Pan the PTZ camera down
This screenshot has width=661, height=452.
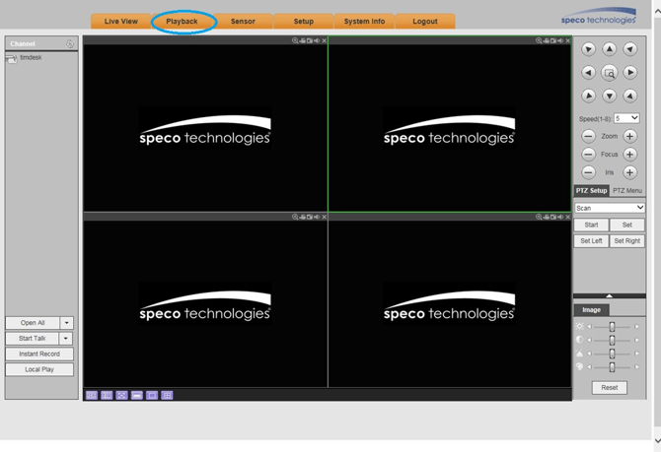[x=609, y=96]
